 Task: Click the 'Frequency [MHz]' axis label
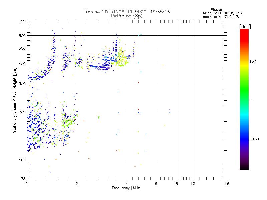click(126, 188)
